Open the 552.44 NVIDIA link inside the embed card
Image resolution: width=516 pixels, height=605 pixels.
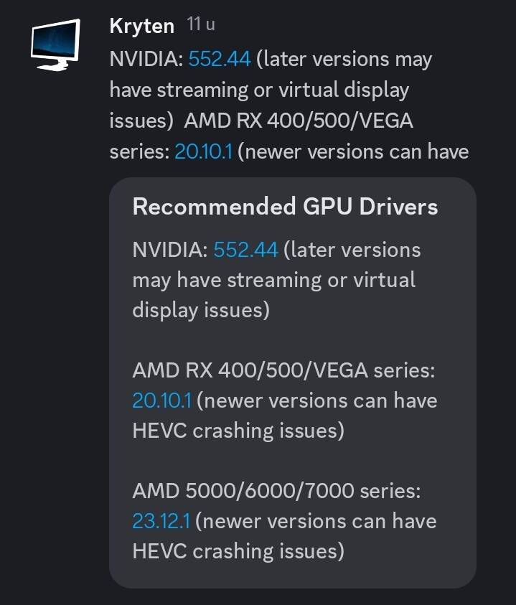click(245, 250)
